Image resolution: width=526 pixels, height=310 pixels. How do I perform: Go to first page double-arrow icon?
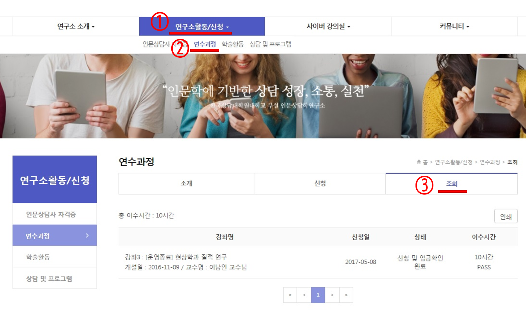tap(290, 295)
